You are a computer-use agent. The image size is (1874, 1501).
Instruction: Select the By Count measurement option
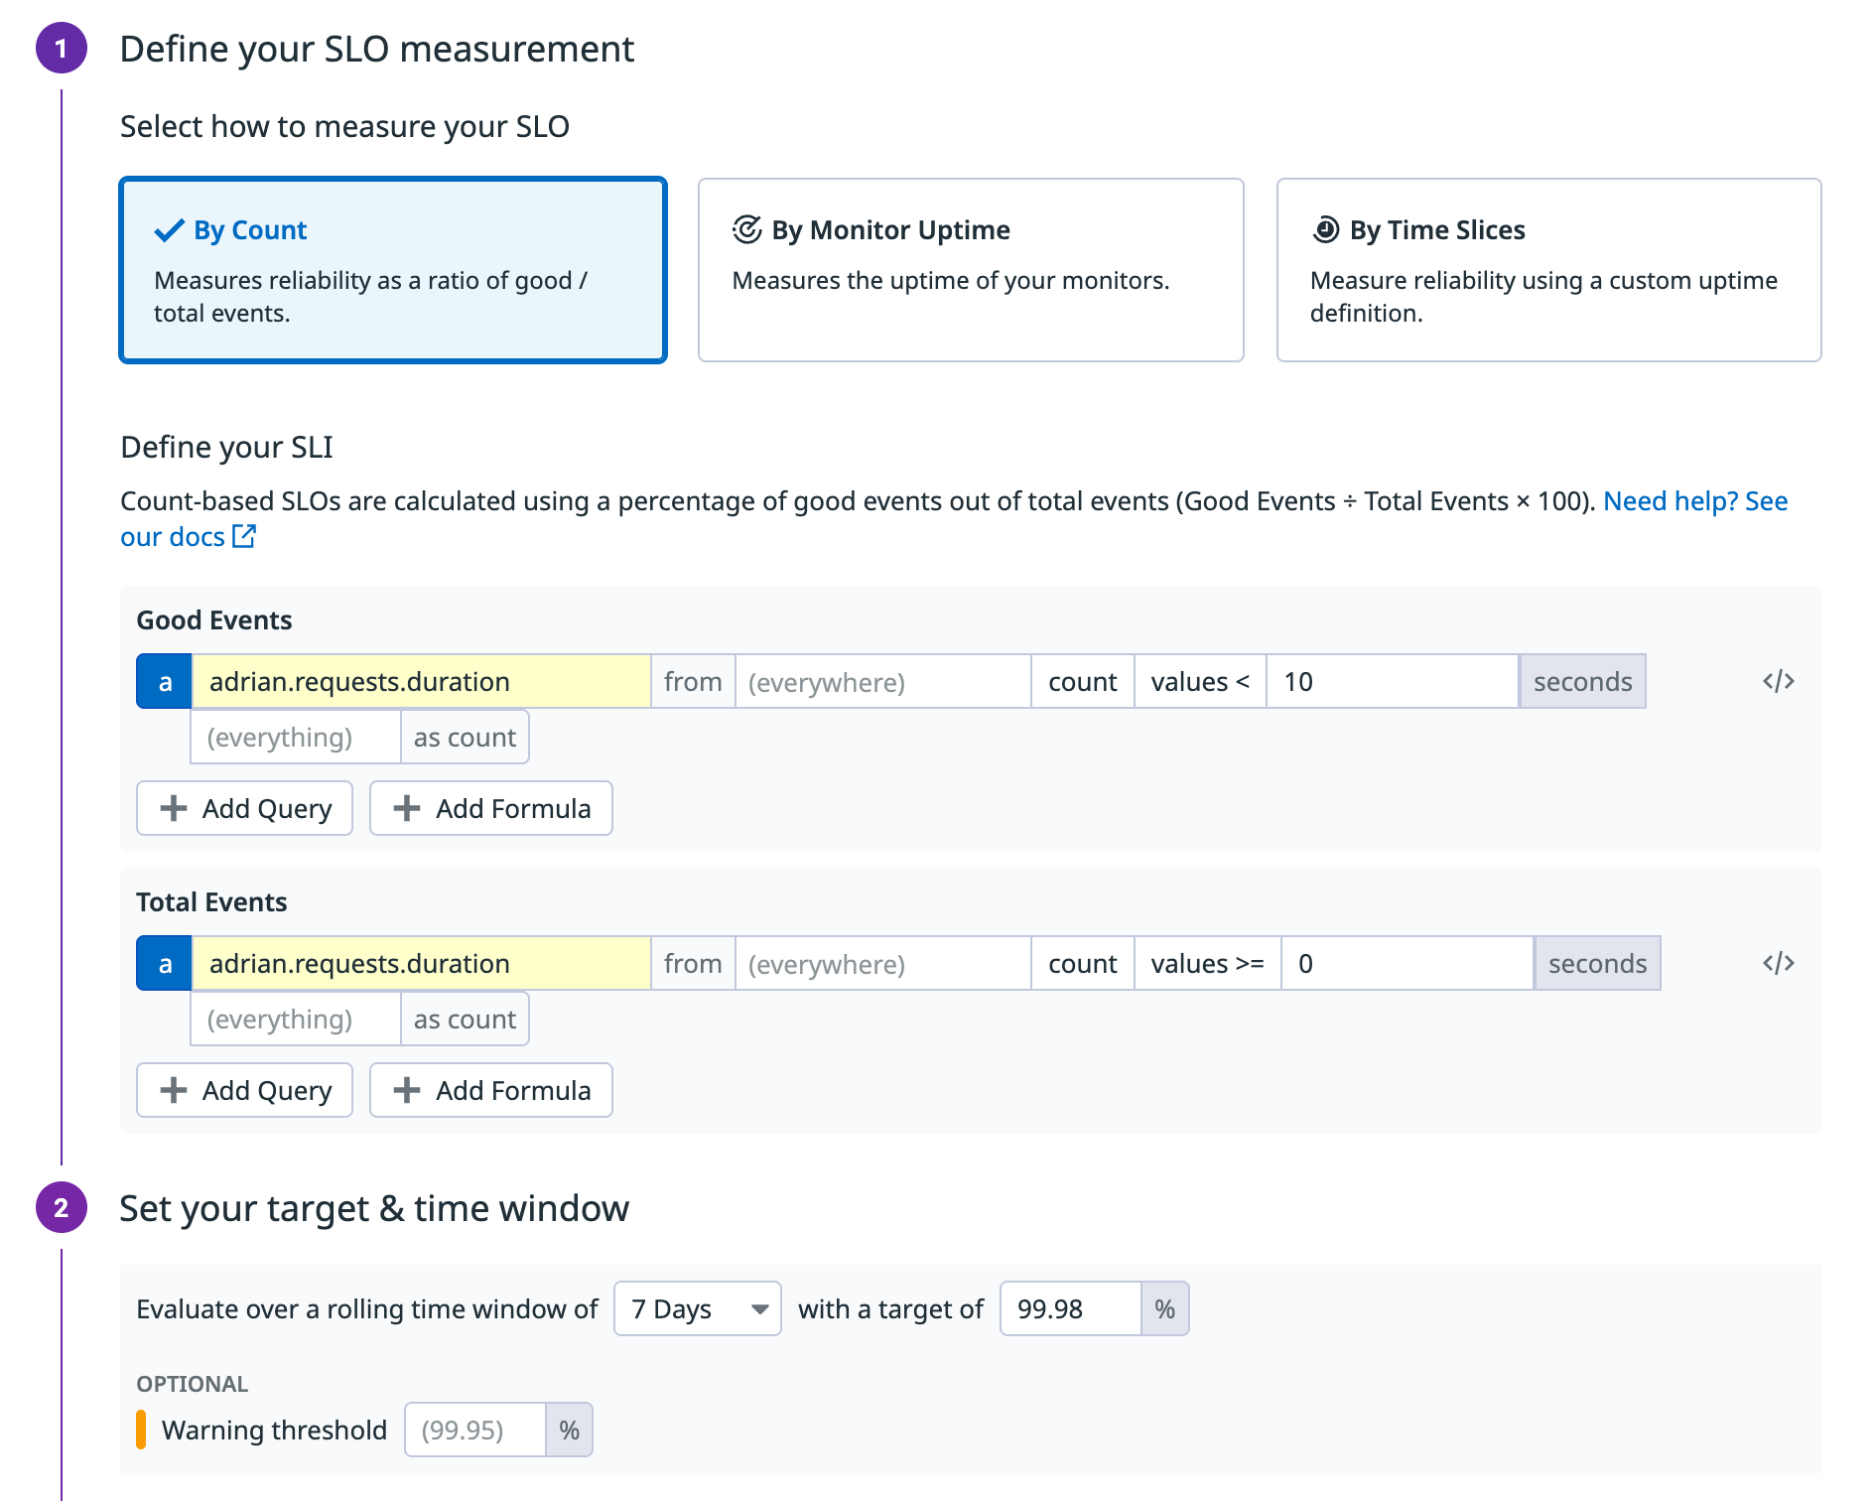[393, 270]
